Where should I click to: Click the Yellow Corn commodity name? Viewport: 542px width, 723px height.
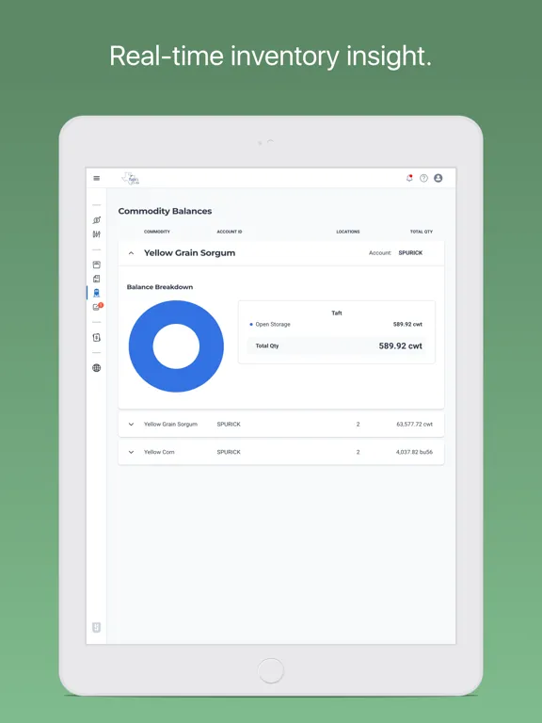tap(159, 452)
